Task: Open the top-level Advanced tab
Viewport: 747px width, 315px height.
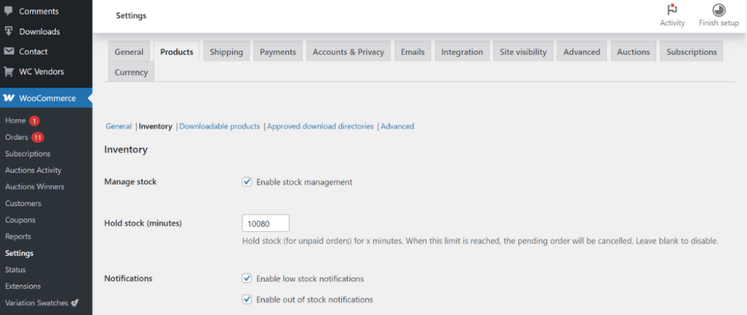Action: click(x=581, y=52)
